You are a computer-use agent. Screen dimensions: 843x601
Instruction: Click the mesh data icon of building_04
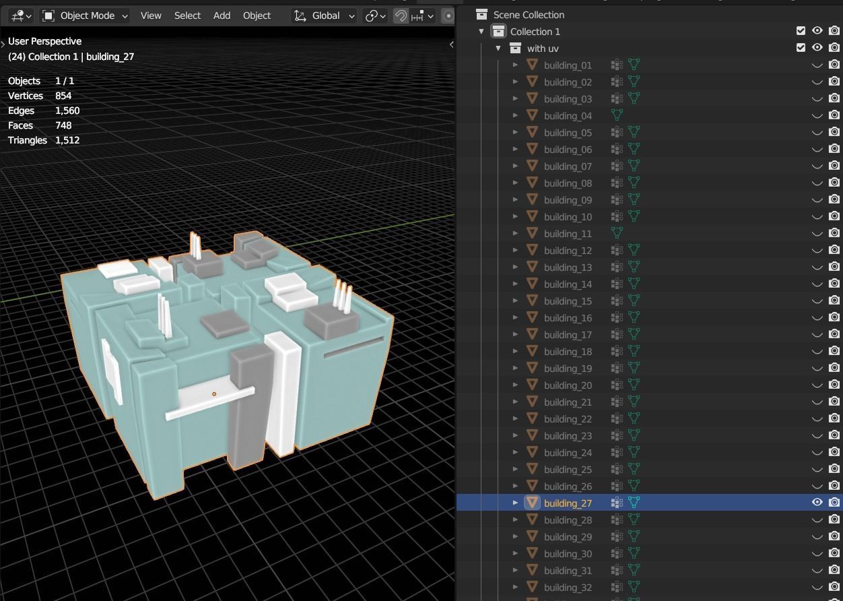tap(616, 115)
